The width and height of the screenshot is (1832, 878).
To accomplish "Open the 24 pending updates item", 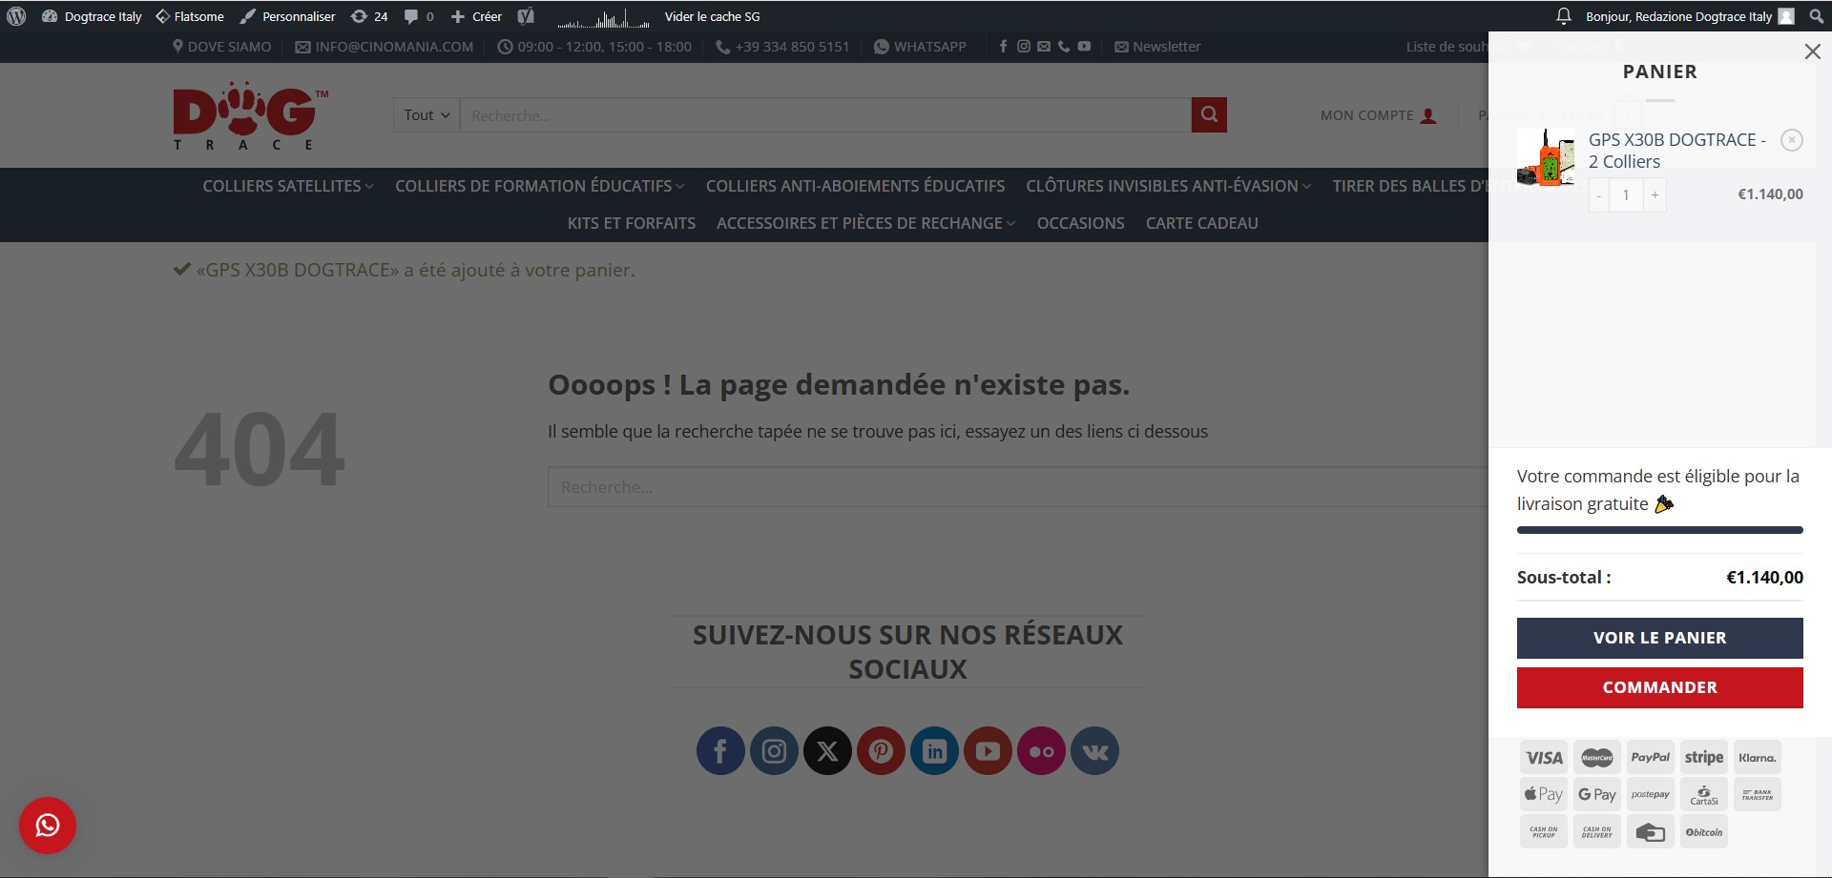I will pyautogui.click(x=369, y=16).
